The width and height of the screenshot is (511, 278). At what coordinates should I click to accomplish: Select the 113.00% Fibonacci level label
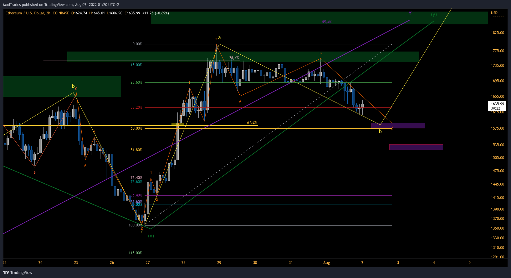pyautogui.click(x=135, y=253)
